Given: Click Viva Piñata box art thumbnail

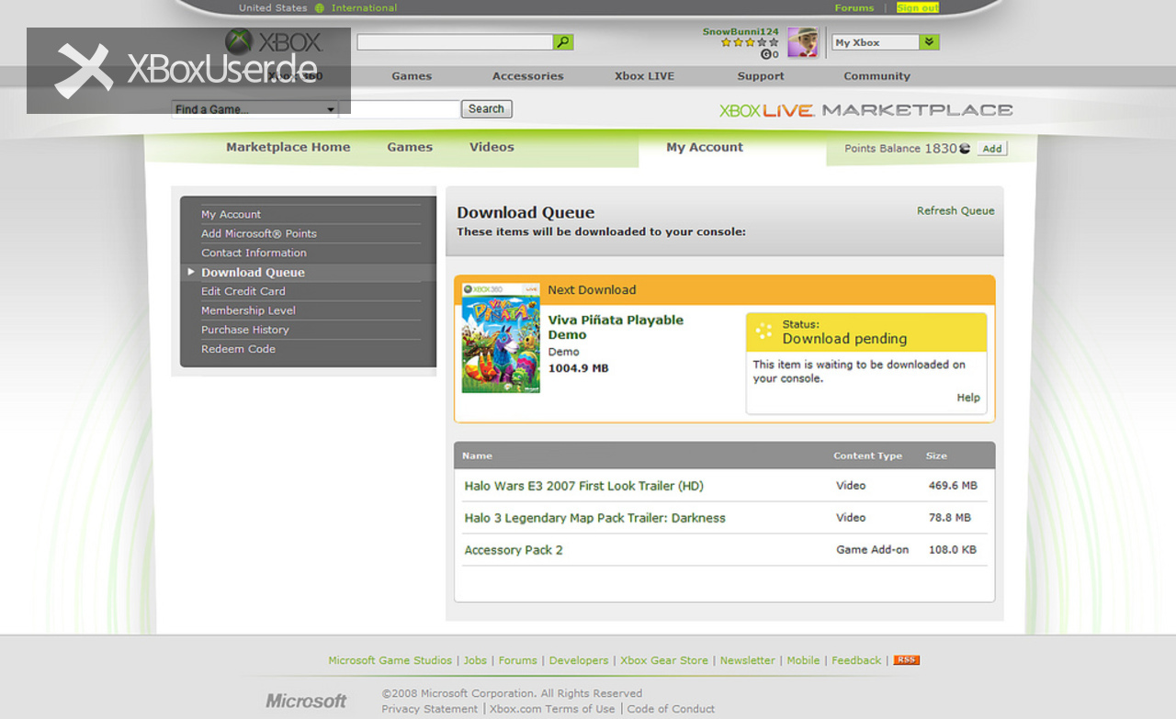Looking at the screenshot, I should (x=501, y=338).
